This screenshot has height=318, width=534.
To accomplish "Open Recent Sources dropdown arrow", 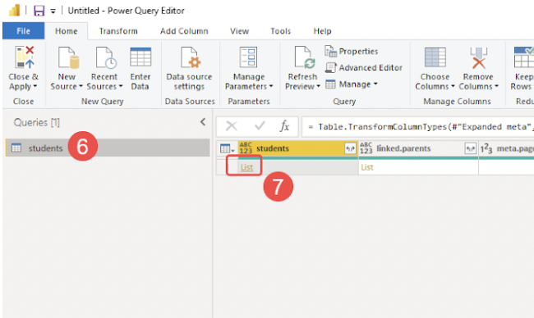I will [121, 86].
